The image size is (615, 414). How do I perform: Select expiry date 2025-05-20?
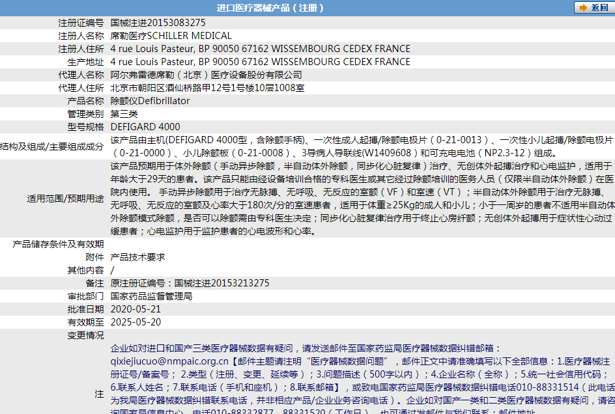tap(136, 322)
